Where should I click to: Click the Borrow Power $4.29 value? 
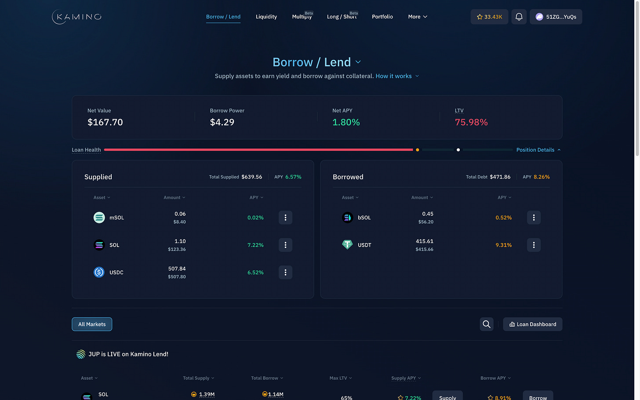222,122
